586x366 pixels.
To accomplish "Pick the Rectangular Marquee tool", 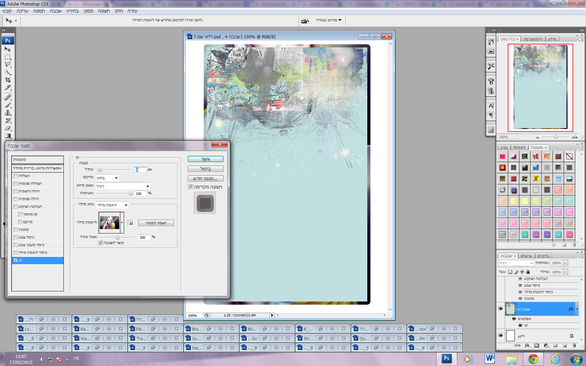I will (x=8, y=57).
